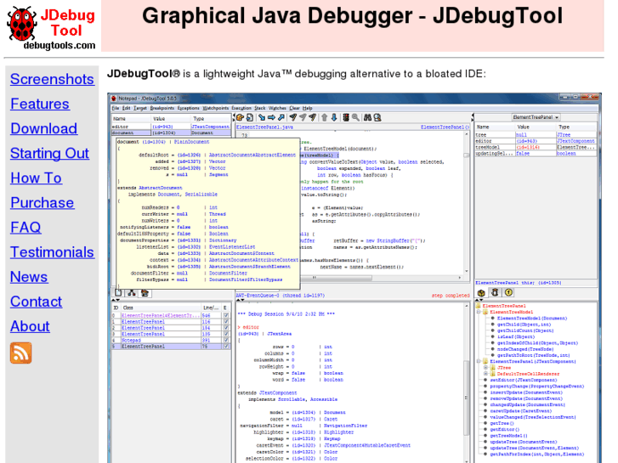Click the gray up-stack arrow icon
The width and height of the screenshot is (618, 463).
click(325, 117)
